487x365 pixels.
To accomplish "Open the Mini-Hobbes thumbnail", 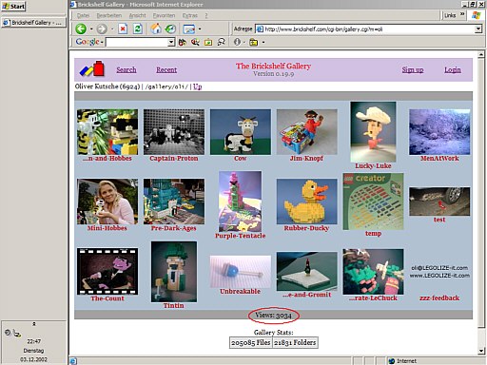I will [107, 202].
